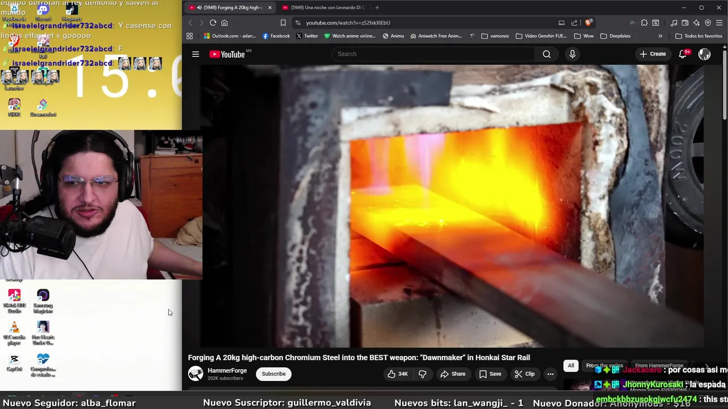Like the video with 34K likes

coord(398,374)
